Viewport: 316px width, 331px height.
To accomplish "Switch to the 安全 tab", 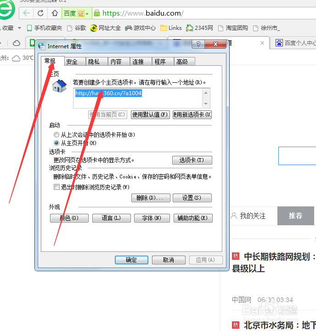I will (x=75, y=62).
